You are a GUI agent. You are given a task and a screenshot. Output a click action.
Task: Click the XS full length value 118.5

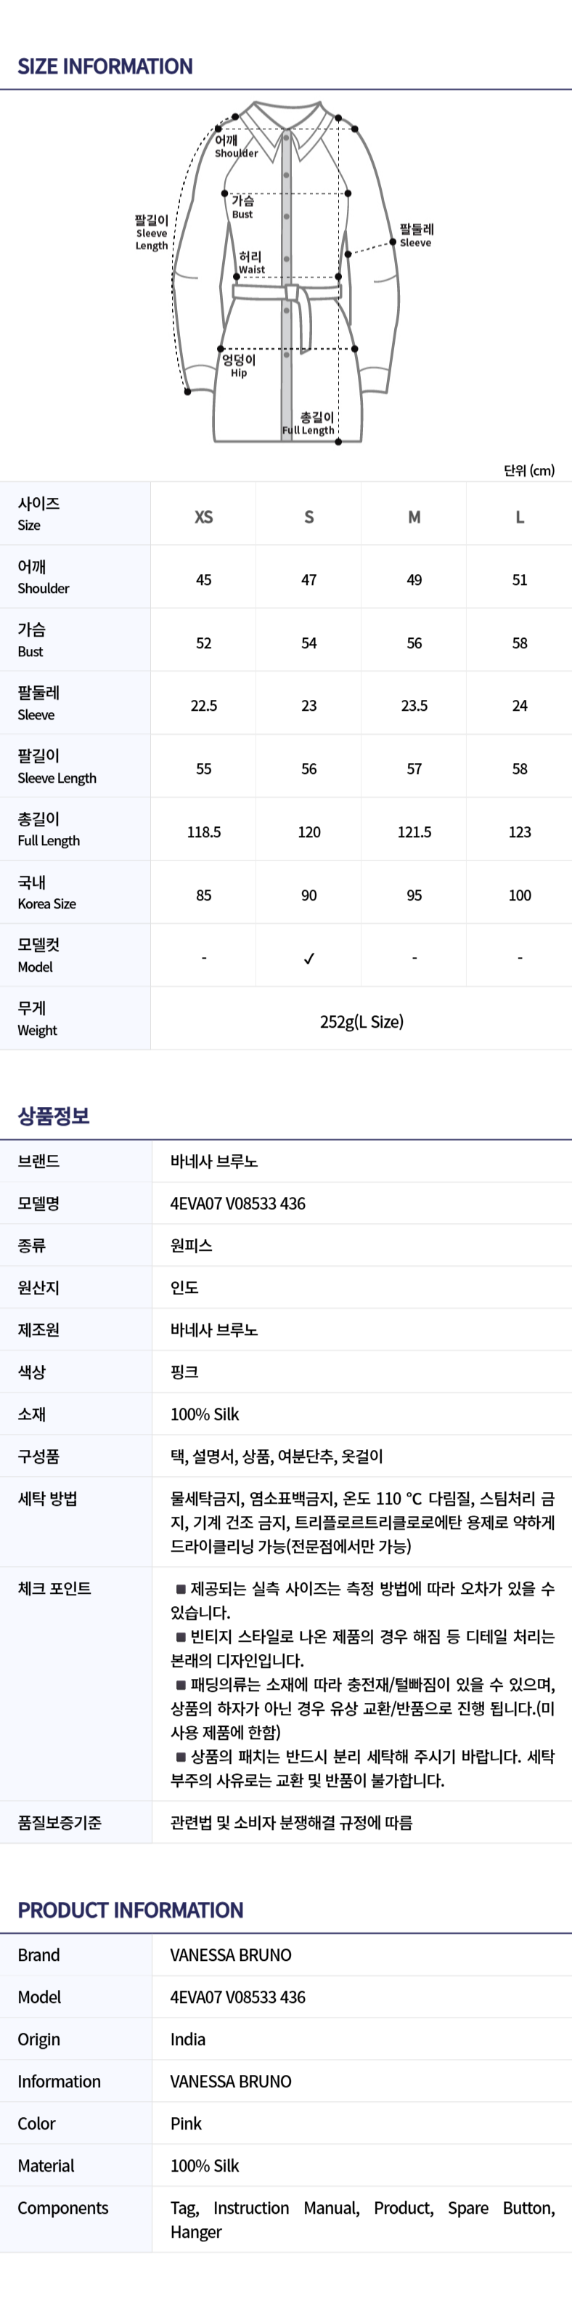203,831
